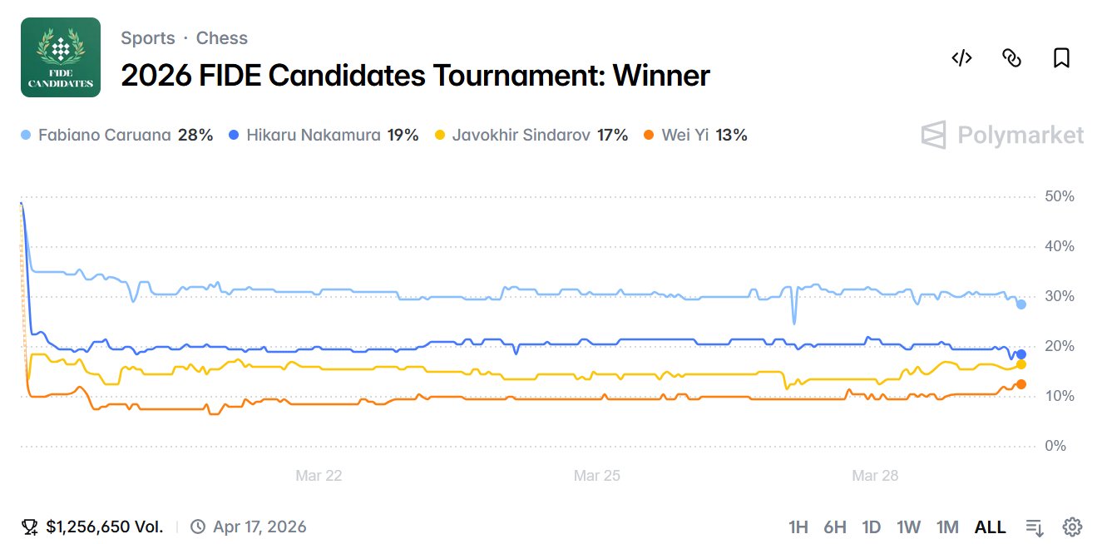This screenshot has width=1097, height=544.
Task: Select the 1H time range
Action: 798,527
